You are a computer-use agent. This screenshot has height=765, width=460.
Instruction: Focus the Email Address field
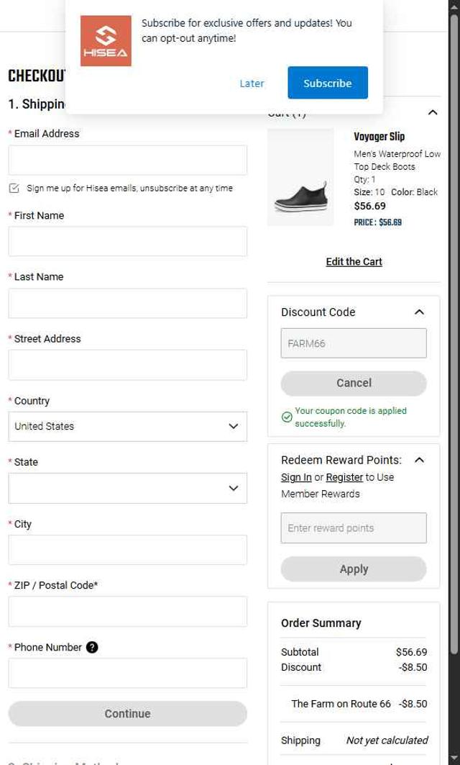pyautogui.click(x=128, y=160)
